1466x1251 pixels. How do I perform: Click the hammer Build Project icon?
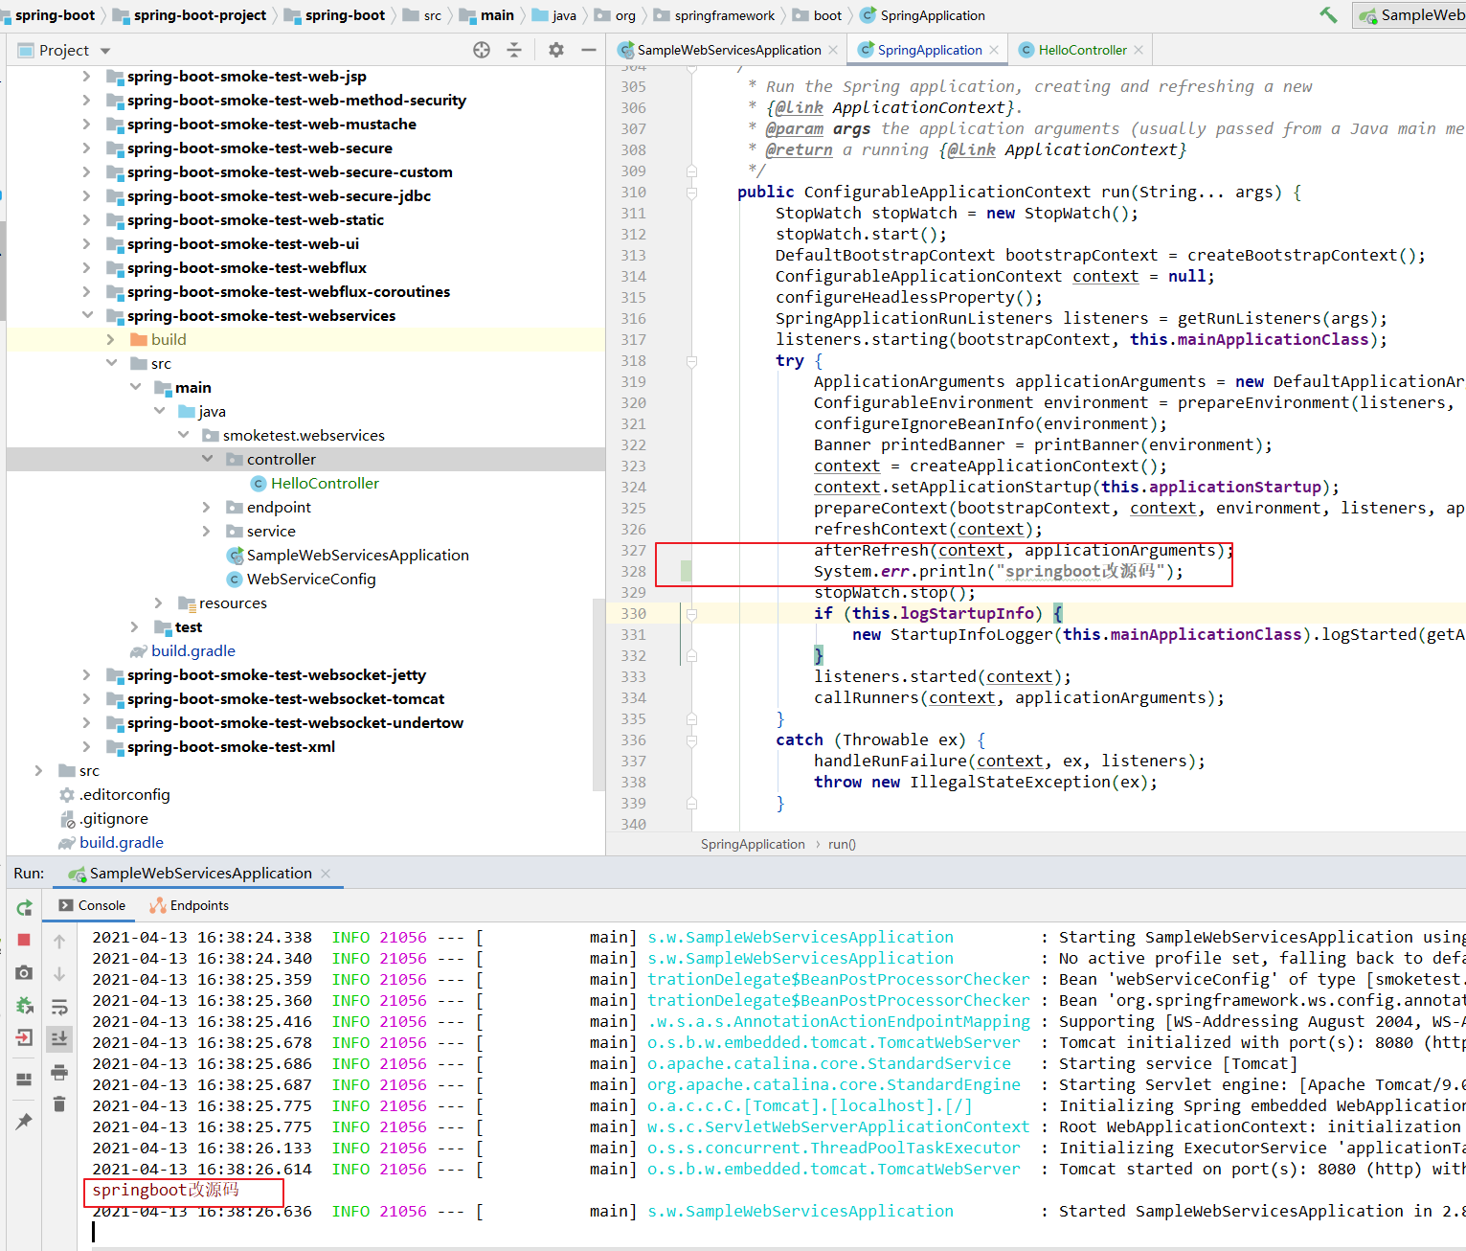(x=1328, y=15)
